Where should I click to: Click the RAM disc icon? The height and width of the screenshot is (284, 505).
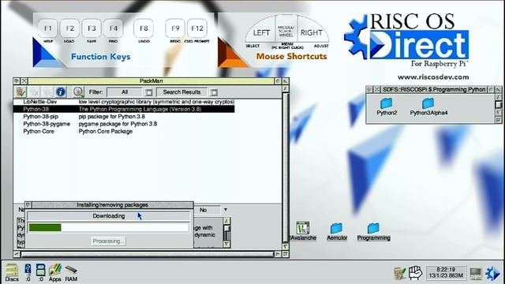[71, 273]
